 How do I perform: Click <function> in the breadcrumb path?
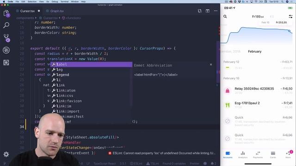pos(73,18)
